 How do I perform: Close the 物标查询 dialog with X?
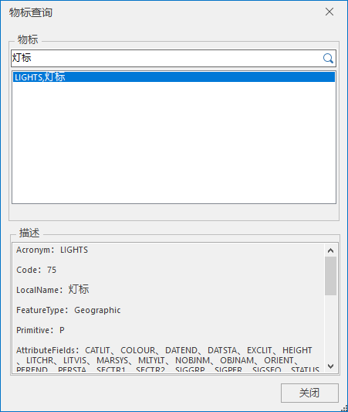coord(329,12)
